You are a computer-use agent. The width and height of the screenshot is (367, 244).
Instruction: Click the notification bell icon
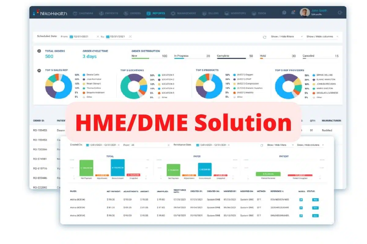(293, 12)
